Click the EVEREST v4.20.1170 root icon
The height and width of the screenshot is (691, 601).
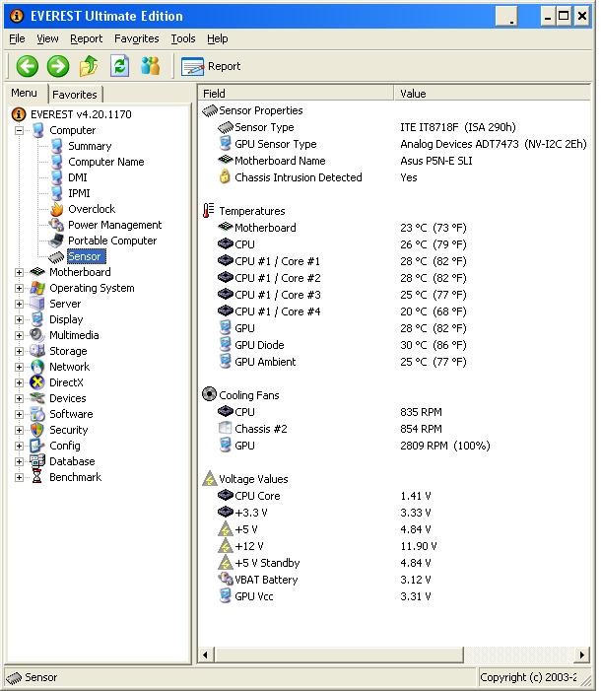(19, 114)
